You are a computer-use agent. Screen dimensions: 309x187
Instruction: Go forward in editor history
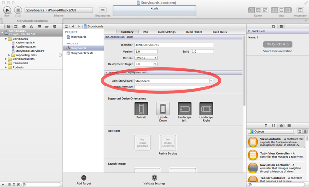pyautogui.click(x=79, y=26)
